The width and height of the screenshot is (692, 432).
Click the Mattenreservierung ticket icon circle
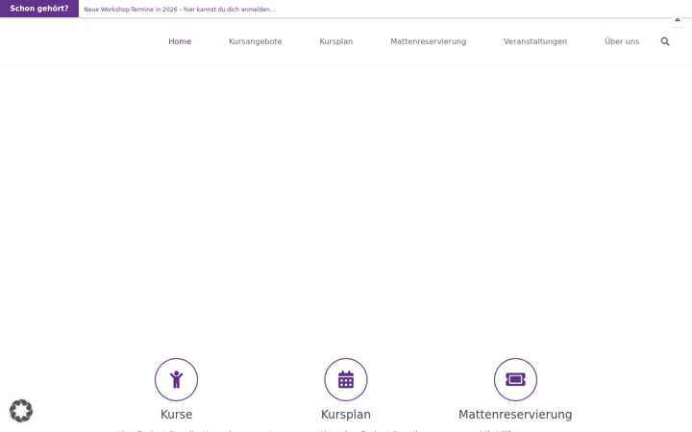point(515,379)
